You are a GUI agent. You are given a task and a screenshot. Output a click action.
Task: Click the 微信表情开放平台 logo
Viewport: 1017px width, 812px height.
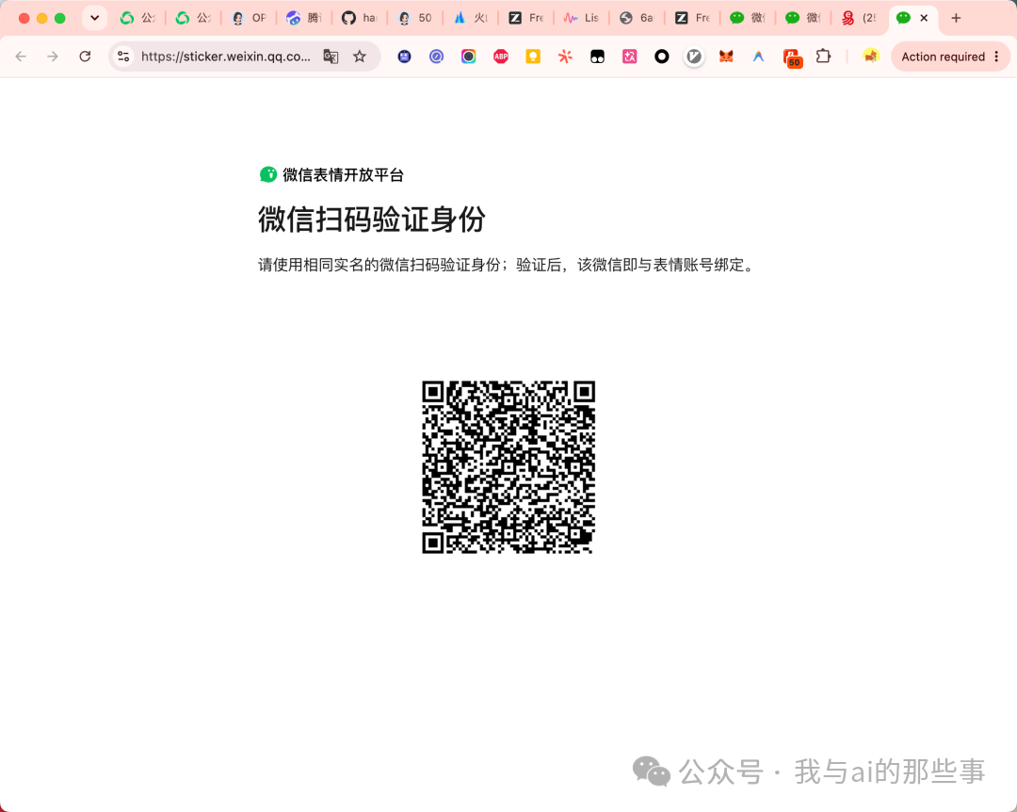point(331,174)
